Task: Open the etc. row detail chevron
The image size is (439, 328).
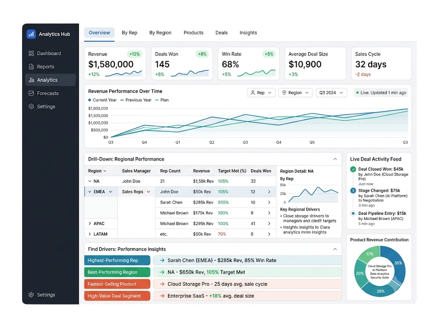Action: pyautogui.click(x=269, y=234)
